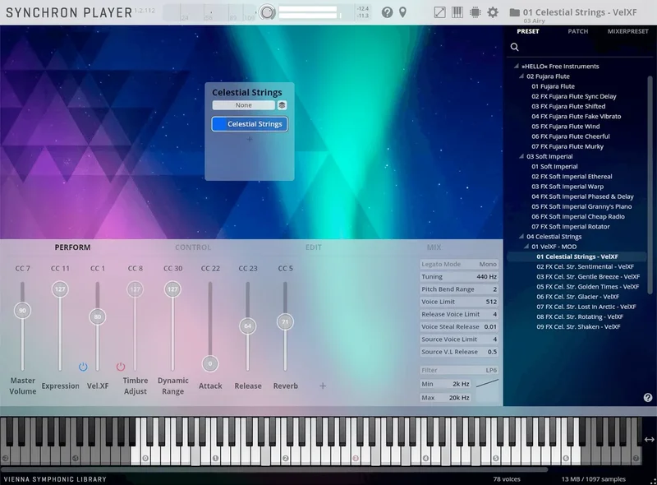
Task: Select the blue Celestial Strings slot button
Action: [250, 124]
